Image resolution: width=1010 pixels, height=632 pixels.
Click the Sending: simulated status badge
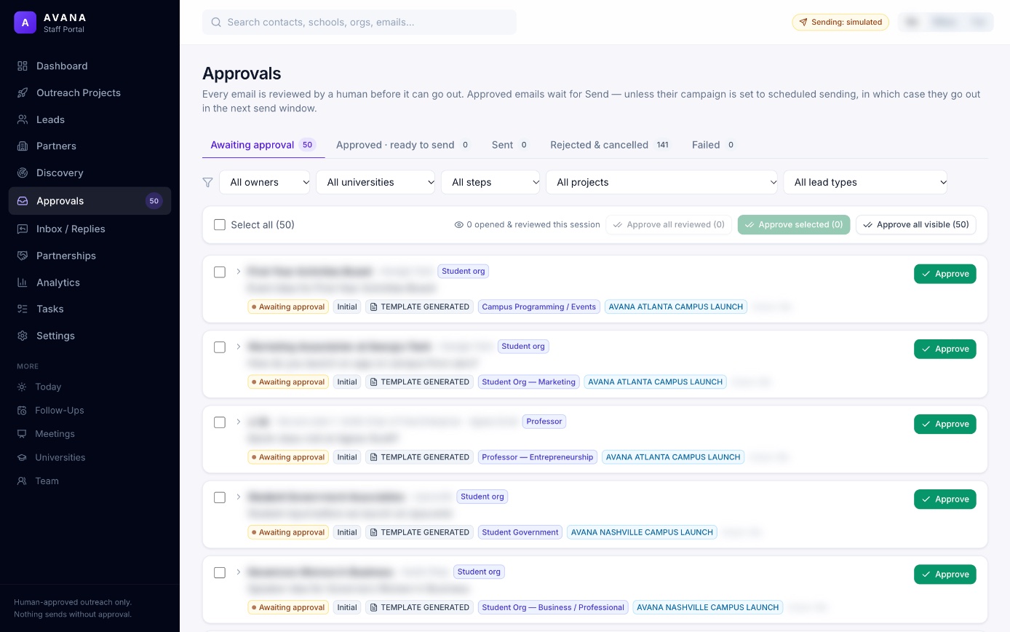[x=840, y=23]
